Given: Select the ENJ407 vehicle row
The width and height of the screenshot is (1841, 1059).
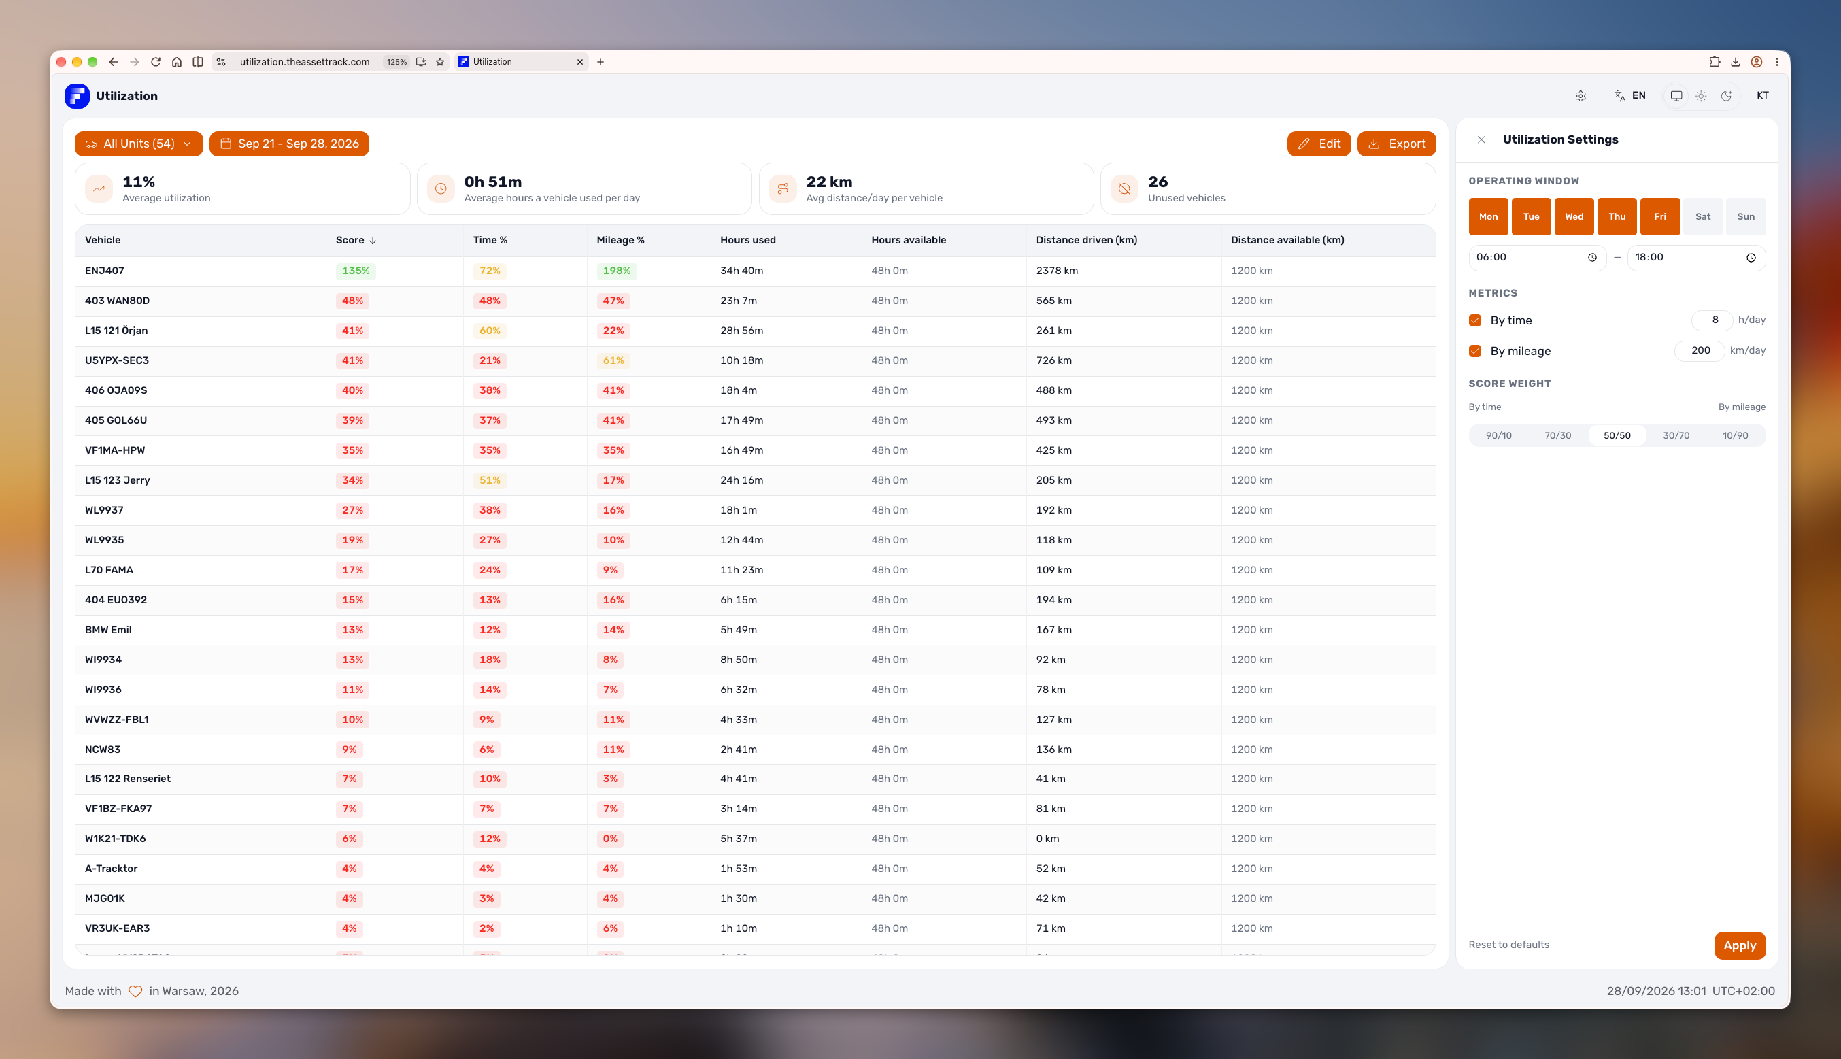Looking at the screenshot, I should (756, 271).
